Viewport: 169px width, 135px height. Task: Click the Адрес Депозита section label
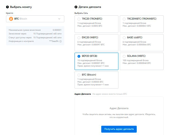click(x=83, y=94)
